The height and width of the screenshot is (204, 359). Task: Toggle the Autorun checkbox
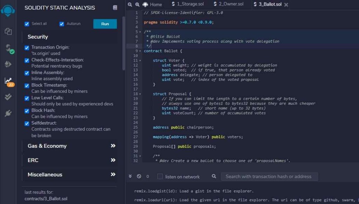point(62,24)
